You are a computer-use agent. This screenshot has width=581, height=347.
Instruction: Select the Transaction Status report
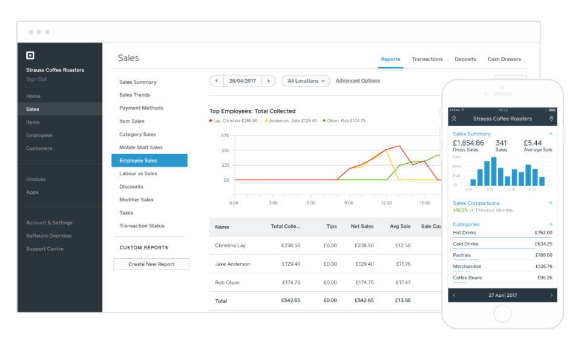pos(142,225)
